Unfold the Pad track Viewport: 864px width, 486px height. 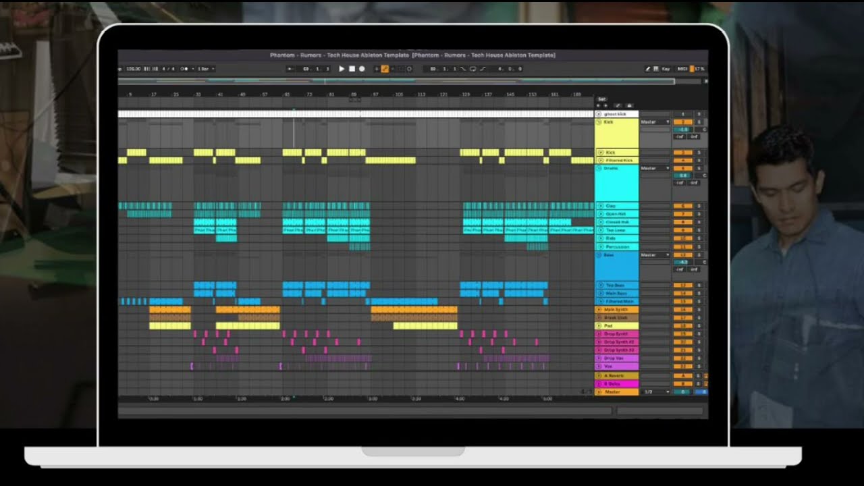click(599, 325)
